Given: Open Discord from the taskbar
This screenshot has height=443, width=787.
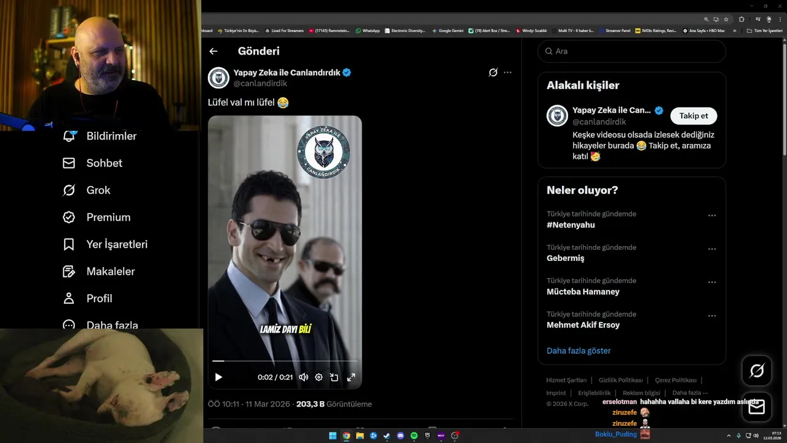Looking at the screenshot, I should (x=400, y=436).
